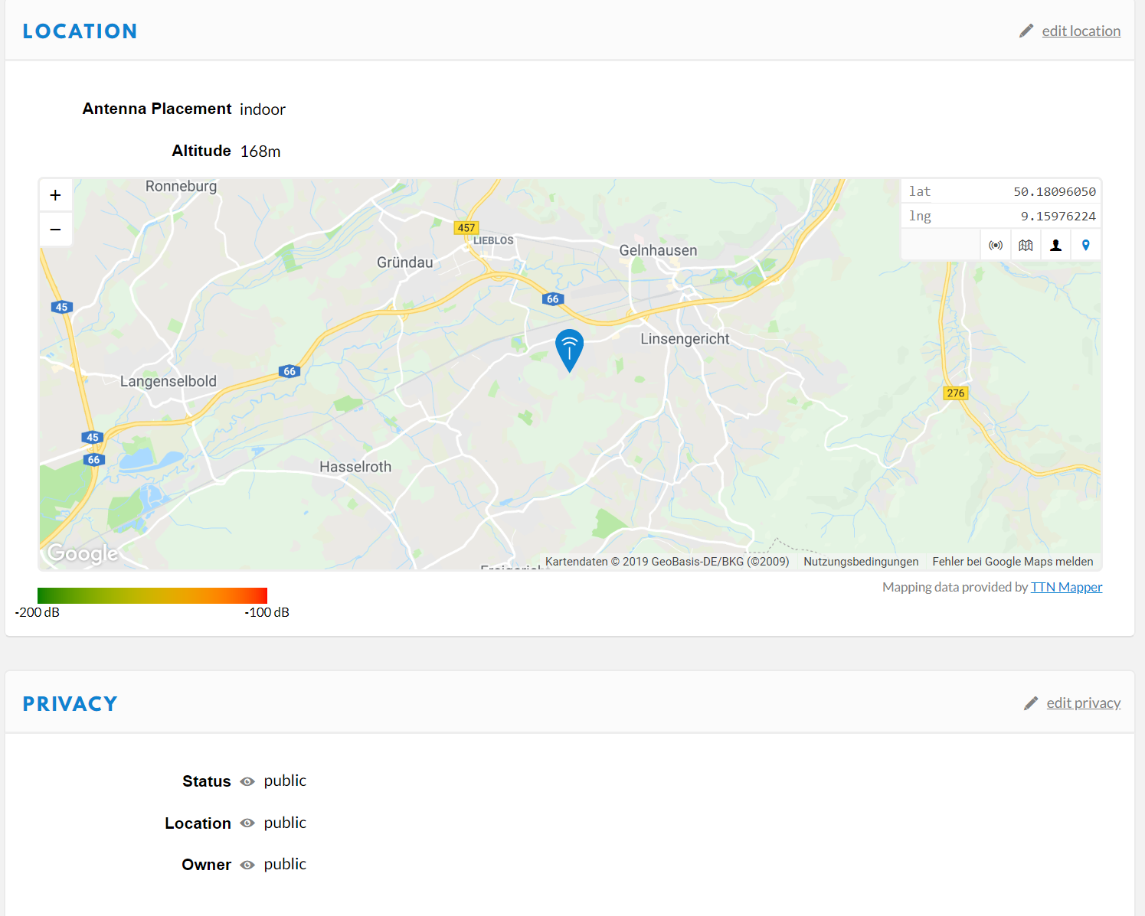The width and height of the screenshot is (1145, 916).
Task: Click the blue location pin icon
Action: click(1085, 245)
